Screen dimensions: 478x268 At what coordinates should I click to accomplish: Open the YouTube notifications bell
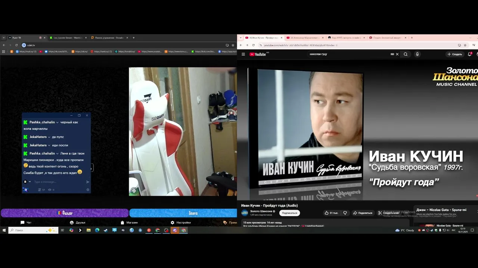(x=470, y=54)
